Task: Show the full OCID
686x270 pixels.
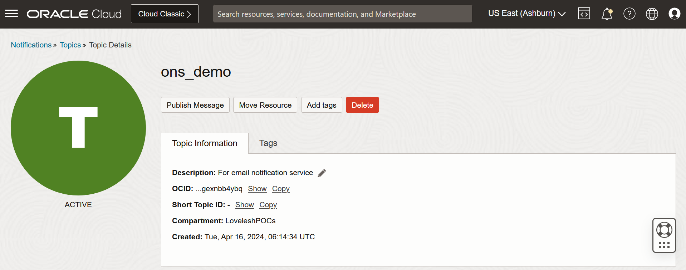Action: (x=257, y=189)
